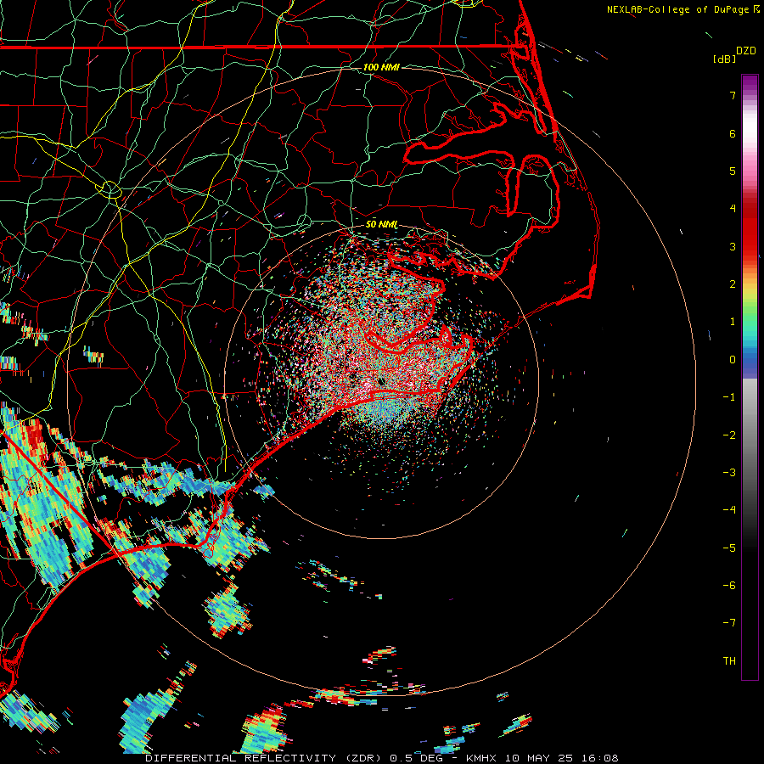Image resolution: width=764 pixels, height=764 pixels.
Task: Click the color bar at 3 dB
Action: tap(750, 246)
